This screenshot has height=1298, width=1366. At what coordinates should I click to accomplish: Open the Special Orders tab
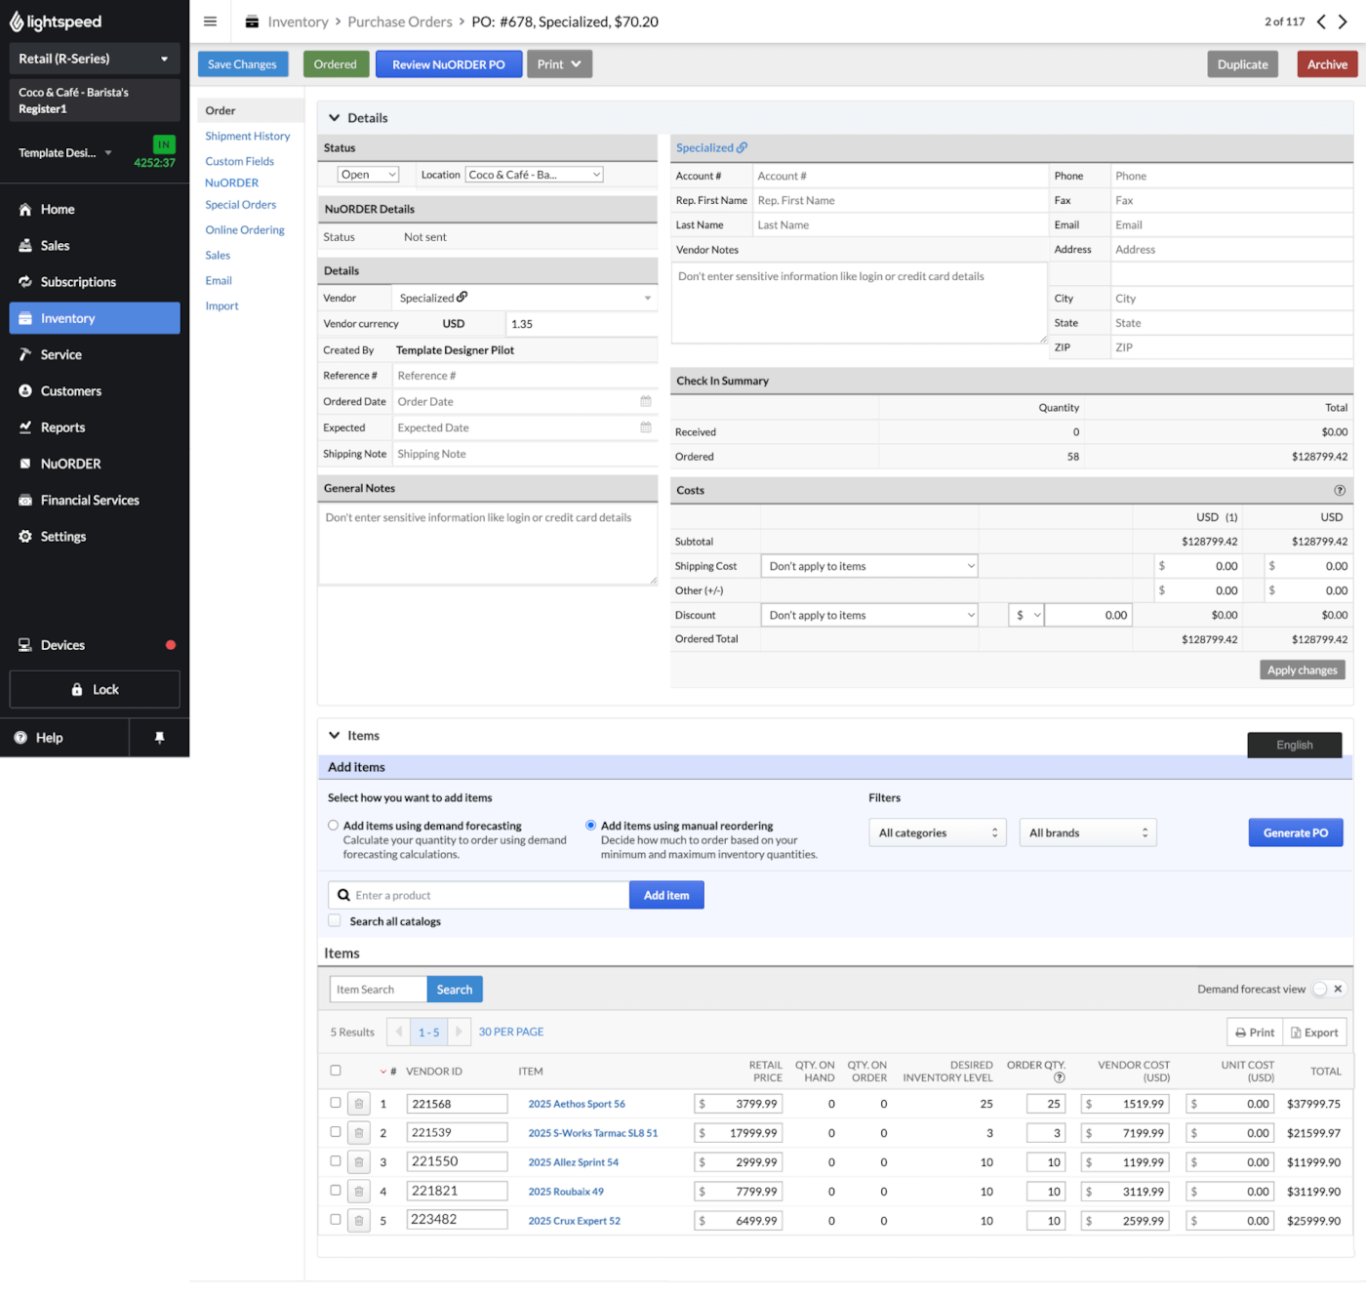(x=241, y=205)
